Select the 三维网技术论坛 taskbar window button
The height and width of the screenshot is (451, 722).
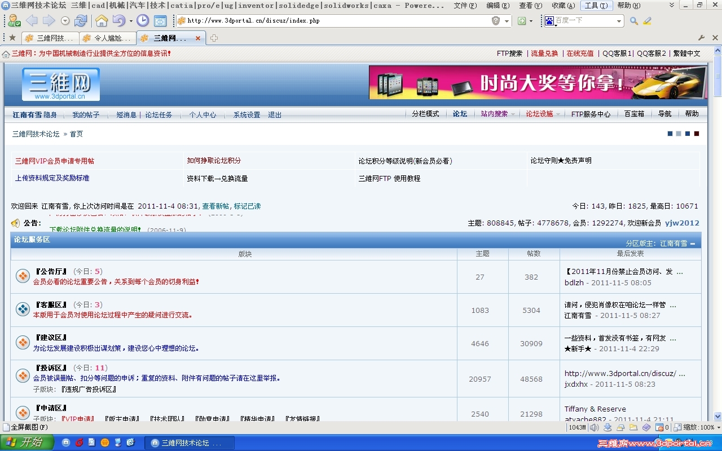point(190,443)
